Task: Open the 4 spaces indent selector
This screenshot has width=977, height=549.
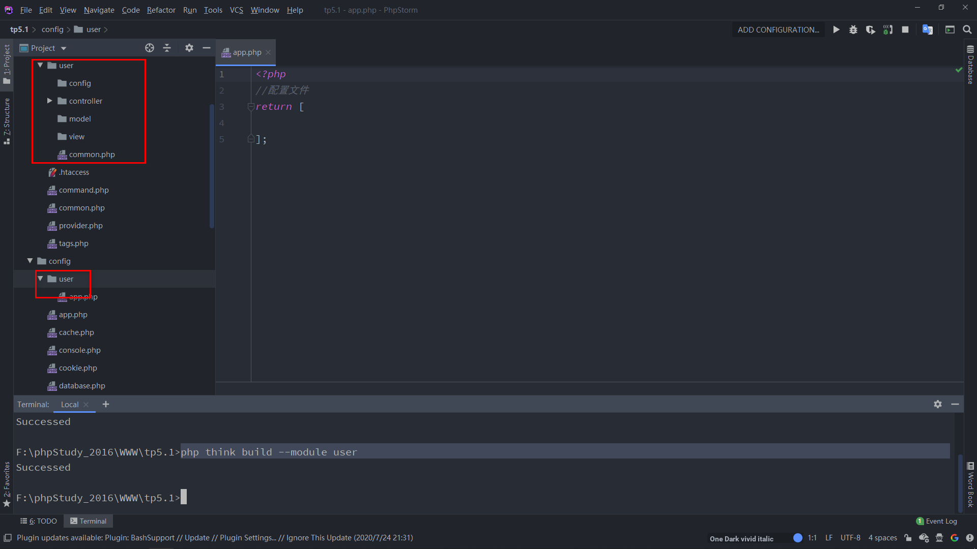Action: click(x=882, y=538)
